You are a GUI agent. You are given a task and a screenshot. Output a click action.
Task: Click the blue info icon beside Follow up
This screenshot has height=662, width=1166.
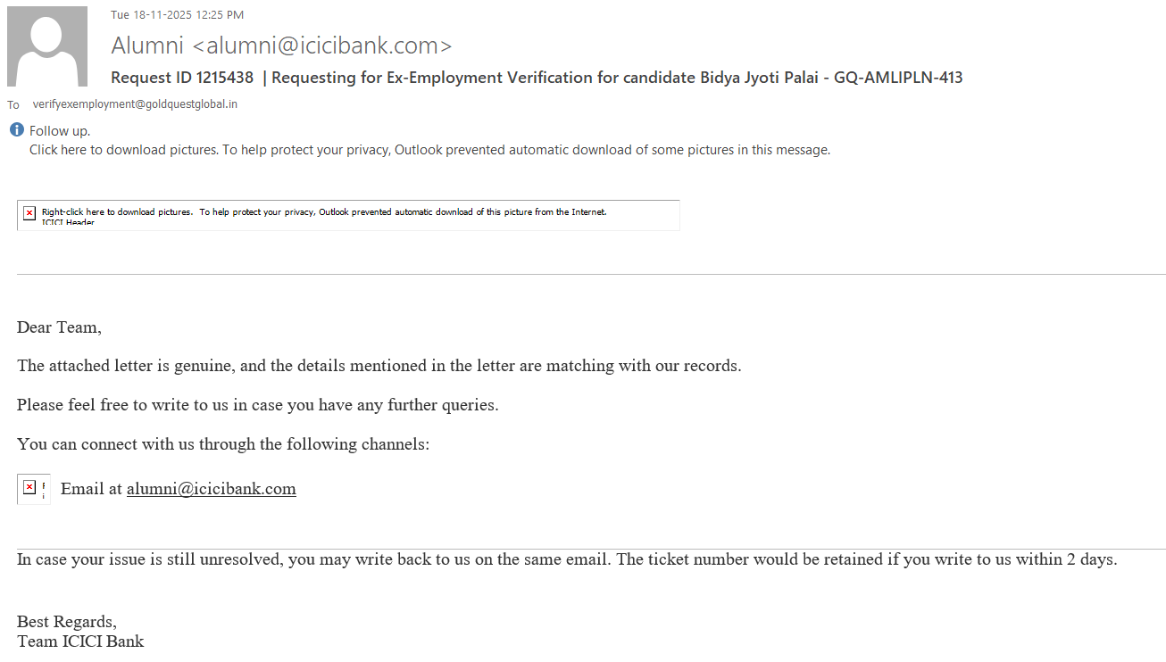16,130
